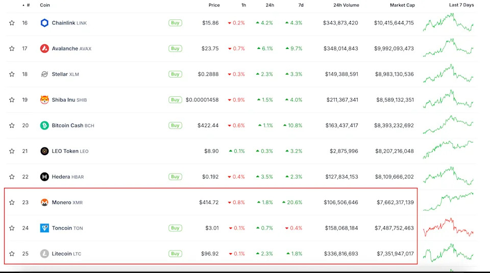Click Buy in the Bitcoin Cash row
The width and height of the screenshot is (490, 273).
(175, 125)
